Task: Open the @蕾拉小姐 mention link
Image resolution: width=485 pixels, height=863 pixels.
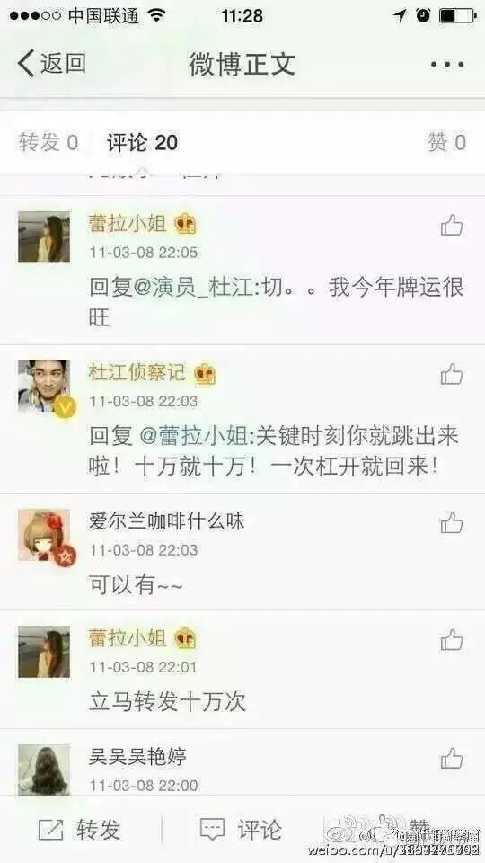Action: [195, 437]
